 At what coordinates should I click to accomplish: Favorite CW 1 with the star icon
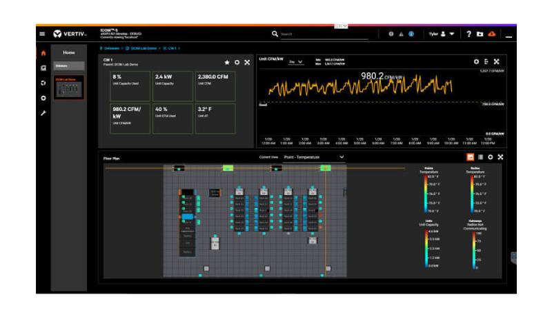227,62
